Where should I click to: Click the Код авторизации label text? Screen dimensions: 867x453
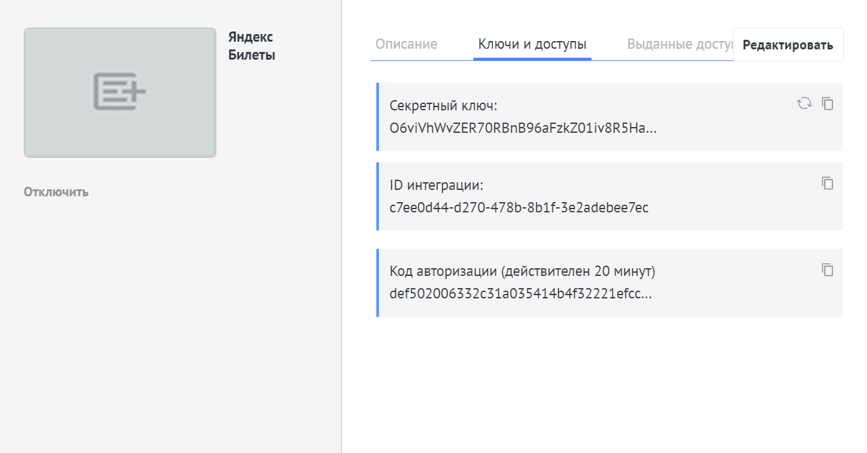(522, 271)
